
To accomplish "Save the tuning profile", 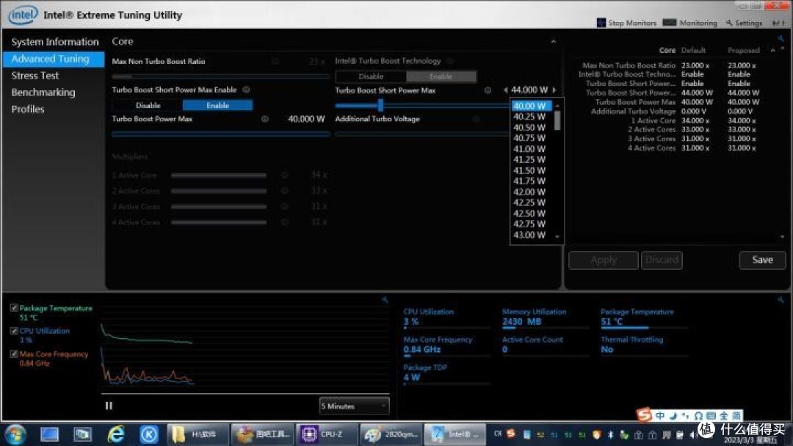I will (762, 260).
